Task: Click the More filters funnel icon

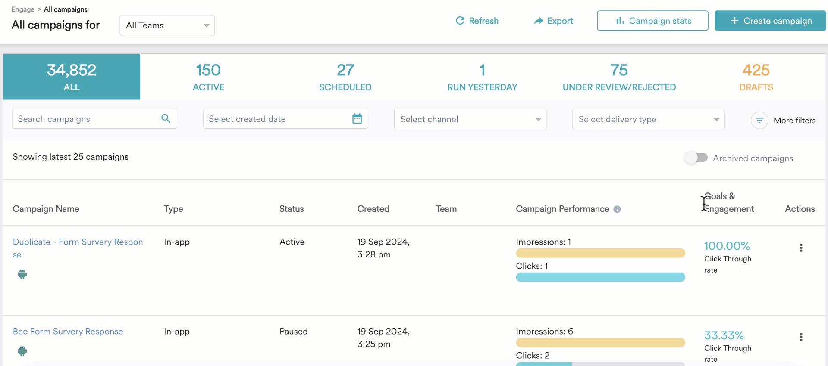Action: click(759, 121)
